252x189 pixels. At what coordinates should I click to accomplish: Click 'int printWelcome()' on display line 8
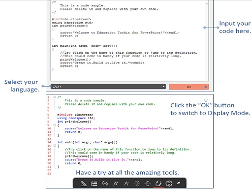coord(74,122)
